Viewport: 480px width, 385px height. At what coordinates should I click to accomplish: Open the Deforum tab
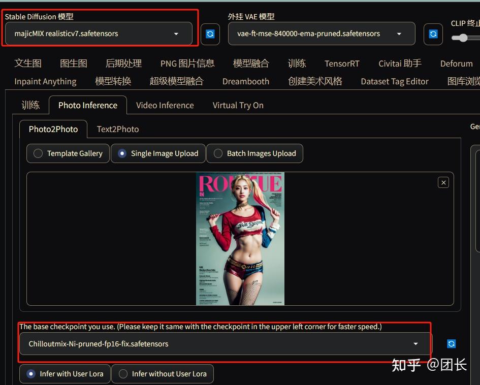point(457,63)
